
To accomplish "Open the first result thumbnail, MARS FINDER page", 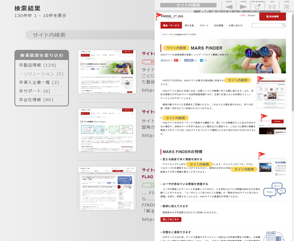I will tap(107, 72).
